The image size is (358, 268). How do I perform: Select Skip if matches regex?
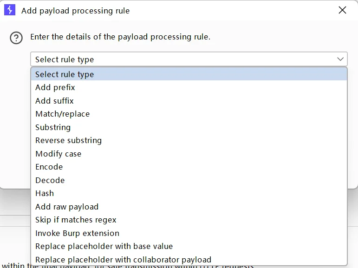tap(76, 220)
